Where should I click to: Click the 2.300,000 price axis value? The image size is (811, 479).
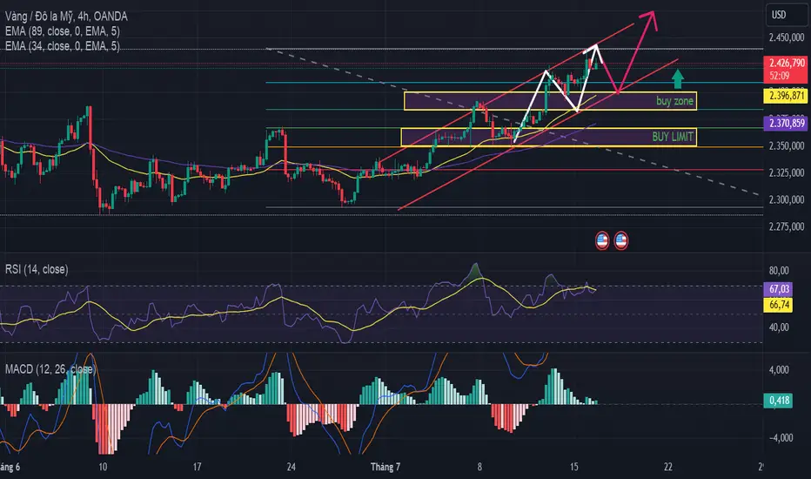(787, 199)
